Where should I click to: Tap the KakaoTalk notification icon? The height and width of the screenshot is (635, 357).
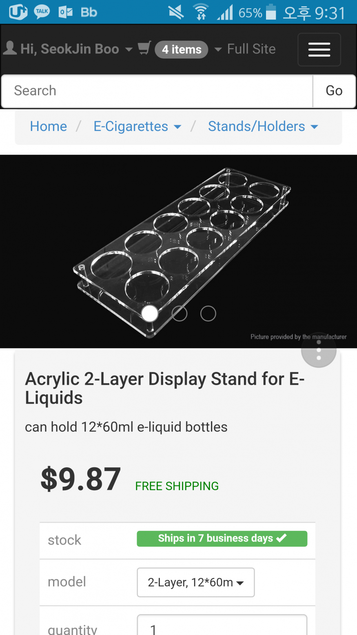point(42,12)
